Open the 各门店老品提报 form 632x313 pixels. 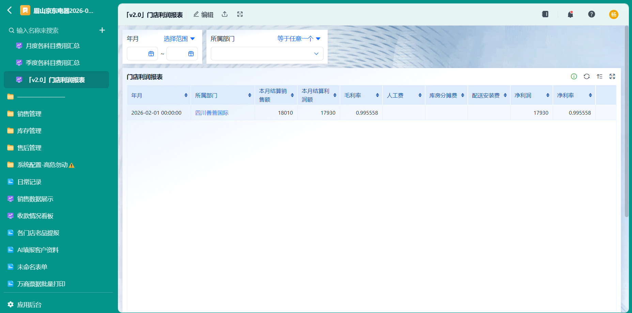[x=56, y=233]
